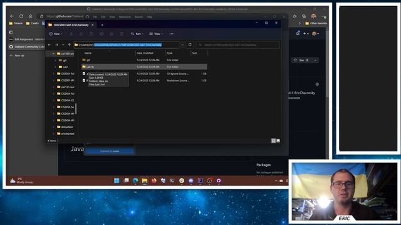This screenshot has width=401, height=225.
Task: Sort by the Type column header
Action: [x=170, y=53]
